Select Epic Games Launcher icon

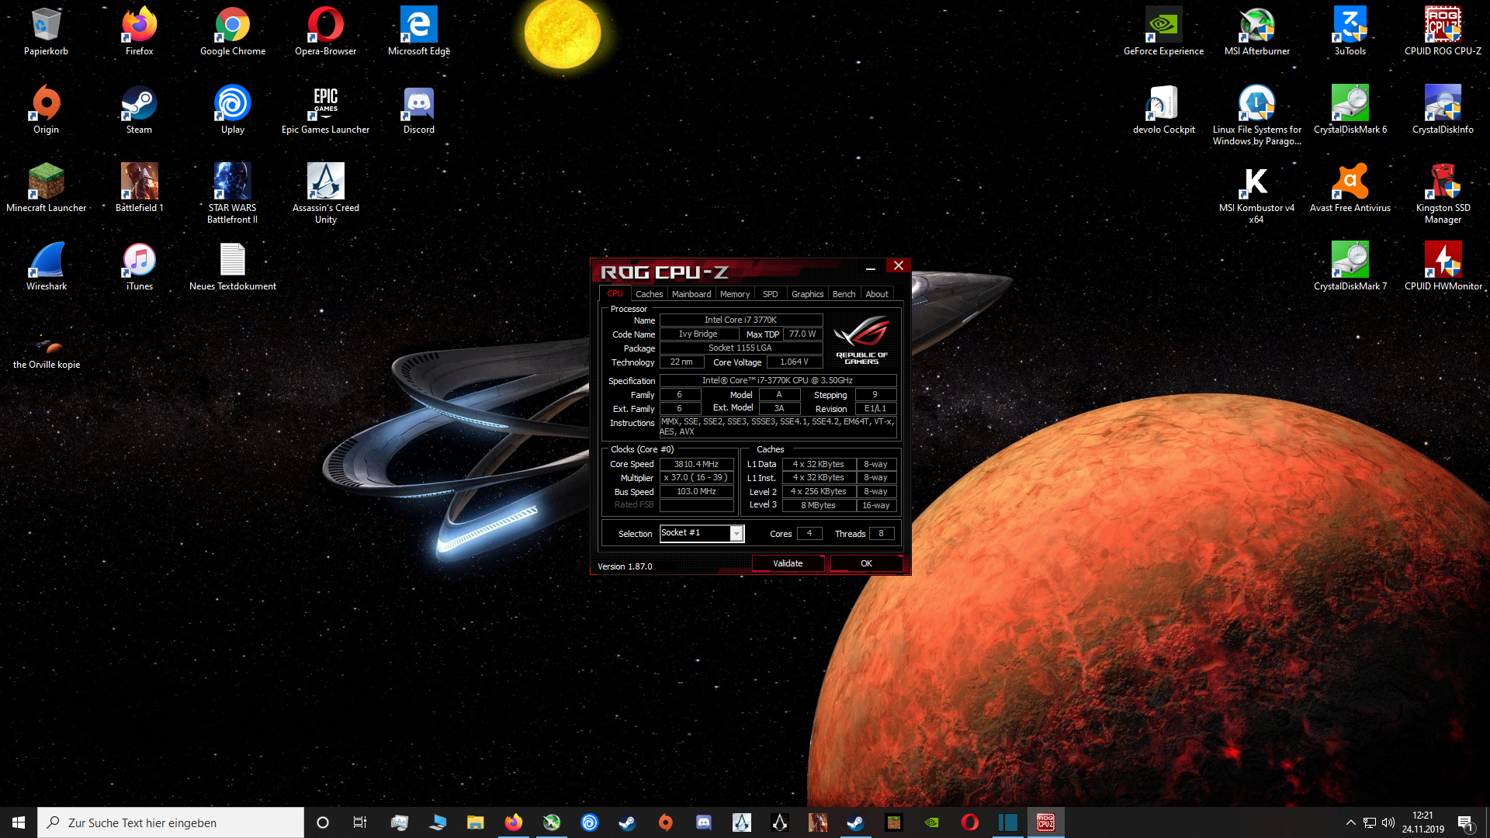325,110
